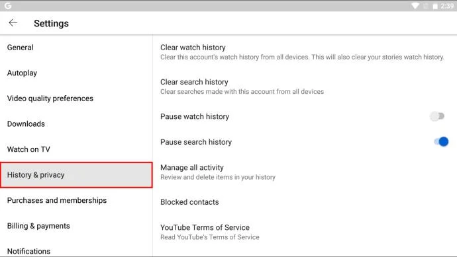Tap the Pause watch history label
This screenshot has width=457, height=257.
(195, 116)
